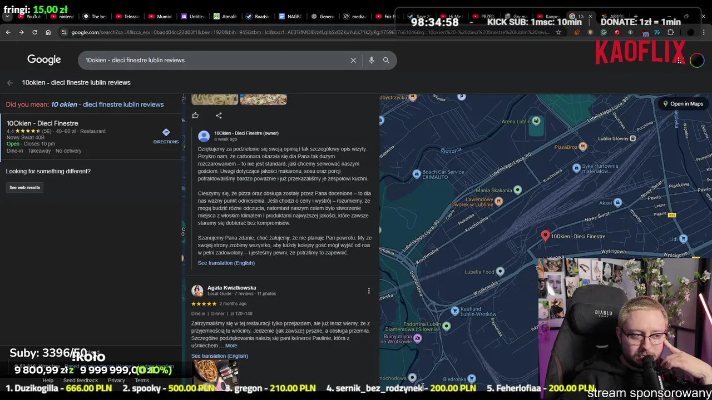Image resolution: width=712 pixels, height=400 pixels.
Task: Click Agata Kwiatkowska's profile picture
Action: tap(197, 291)
